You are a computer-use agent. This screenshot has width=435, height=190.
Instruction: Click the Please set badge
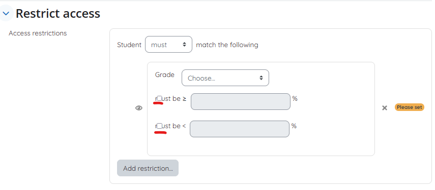click(x=409, y=107)
